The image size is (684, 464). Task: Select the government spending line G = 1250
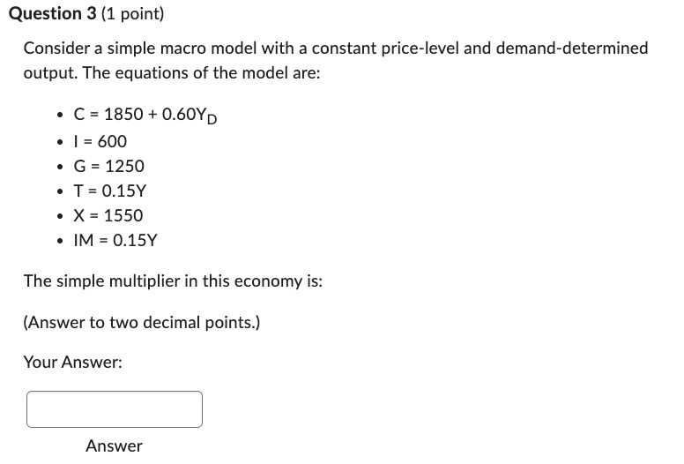[x=109, y=166]
